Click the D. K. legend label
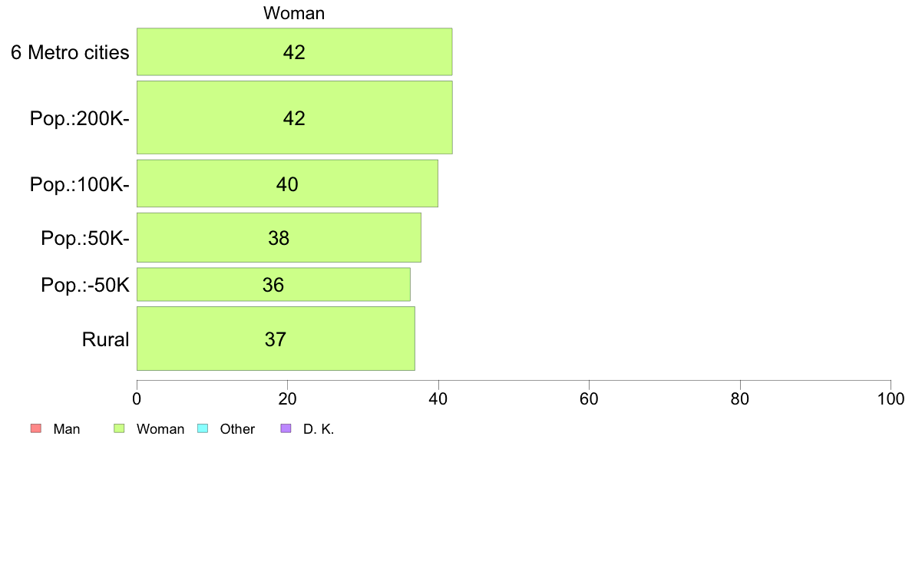Image resolution: width=912 pixels, height=565 pixels. coord(319,429)
